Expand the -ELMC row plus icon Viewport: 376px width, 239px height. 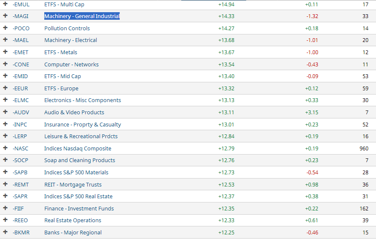pyautogui.click(x=5, y=100)
